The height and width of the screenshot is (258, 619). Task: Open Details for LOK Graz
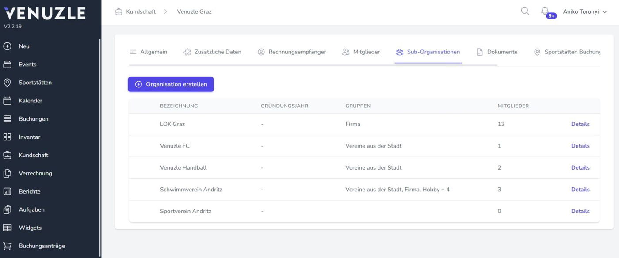(580, 124)
